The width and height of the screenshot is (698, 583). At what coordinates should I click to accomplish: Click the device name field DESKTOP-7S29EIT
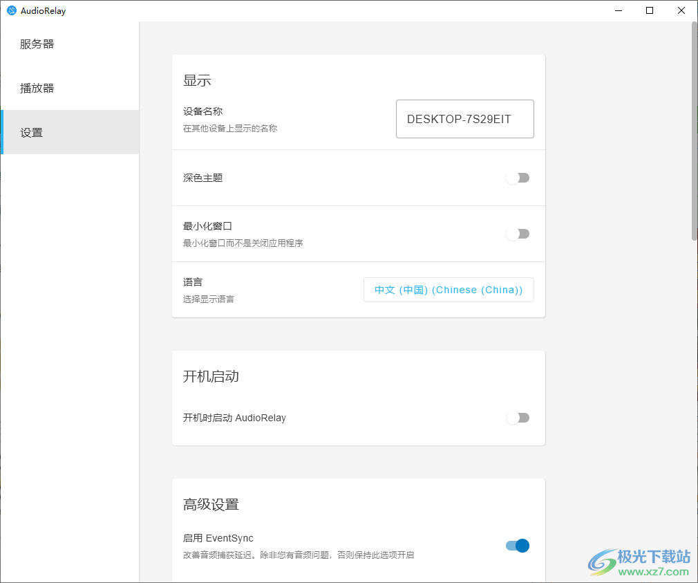click(x=464, y=119)
